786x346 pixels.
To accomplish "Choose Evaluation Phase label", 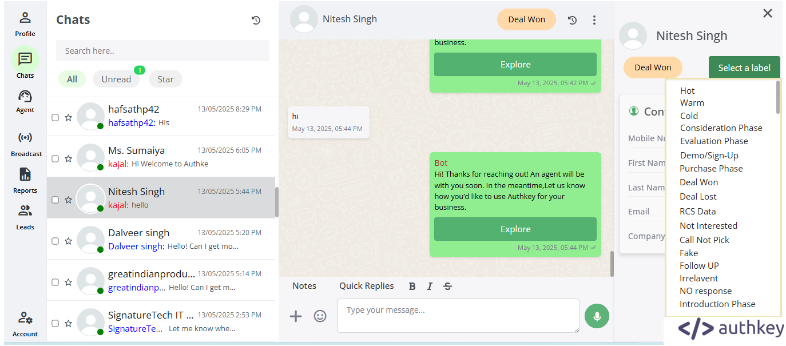I will pos(714,141).
